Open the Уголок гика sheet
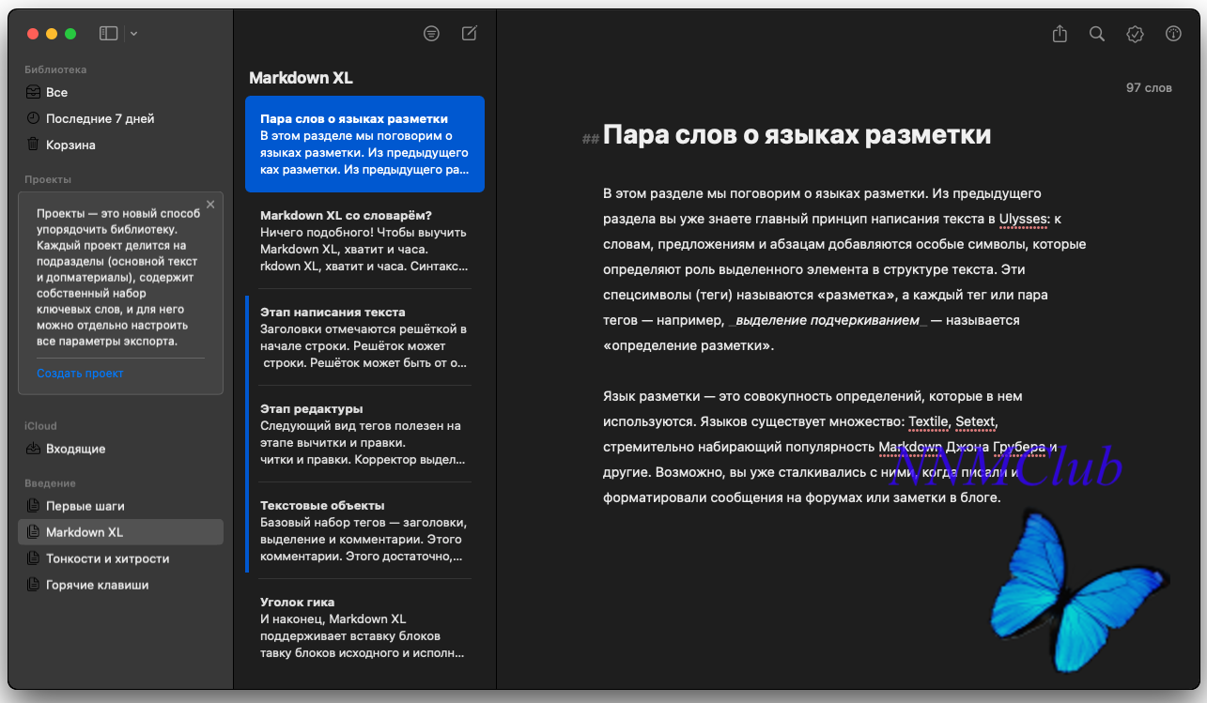Screen dimensions: 1207x703 coord(364,627)
